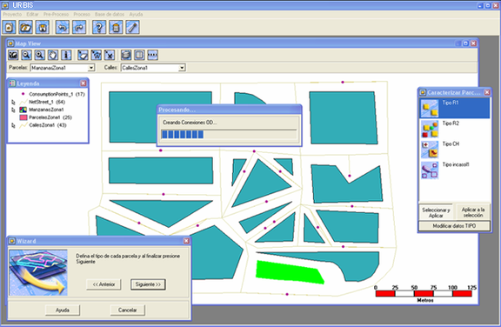Open the Pre-Proceso menu
Viewport: 501px width, 327px height.
[57, 15]
